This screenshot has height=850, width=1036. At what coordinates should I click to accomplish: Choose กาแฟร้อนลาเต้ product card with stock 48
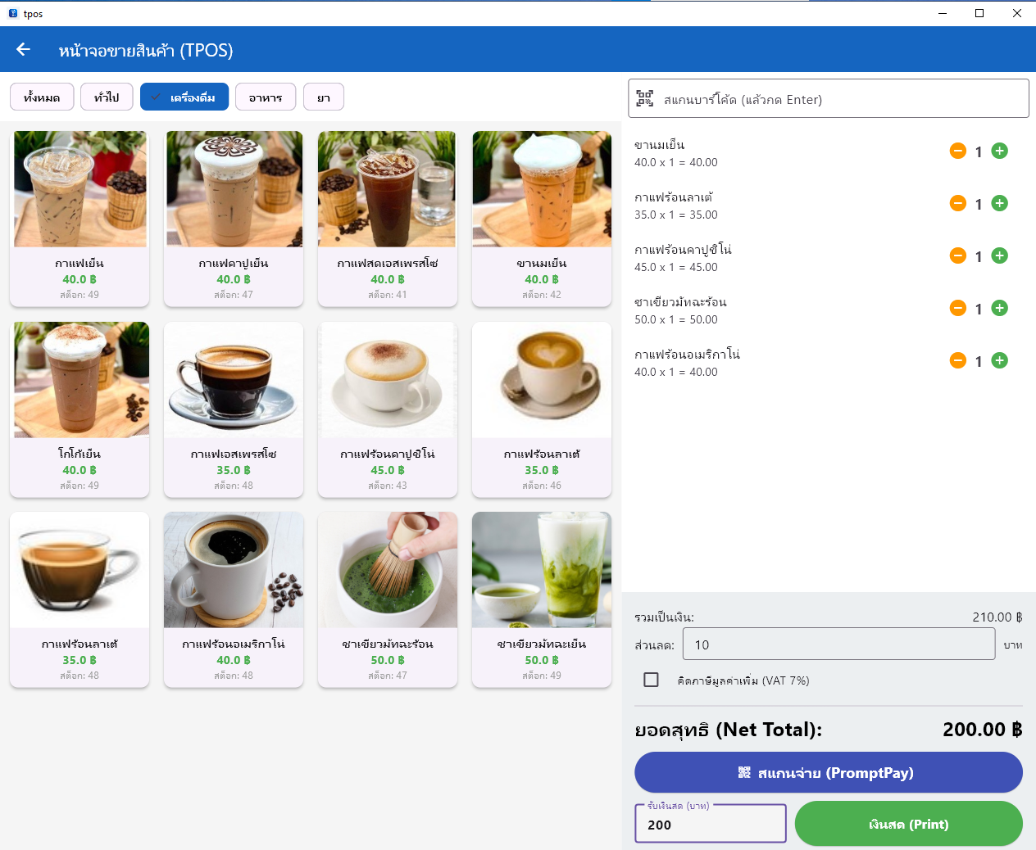click(80, 599)
